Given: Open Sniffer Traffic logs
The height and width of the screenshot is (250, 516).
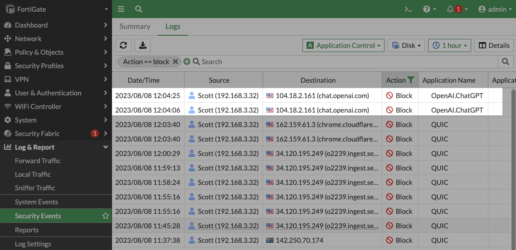Looking at the screenshot, I should [x=35, y=188].
